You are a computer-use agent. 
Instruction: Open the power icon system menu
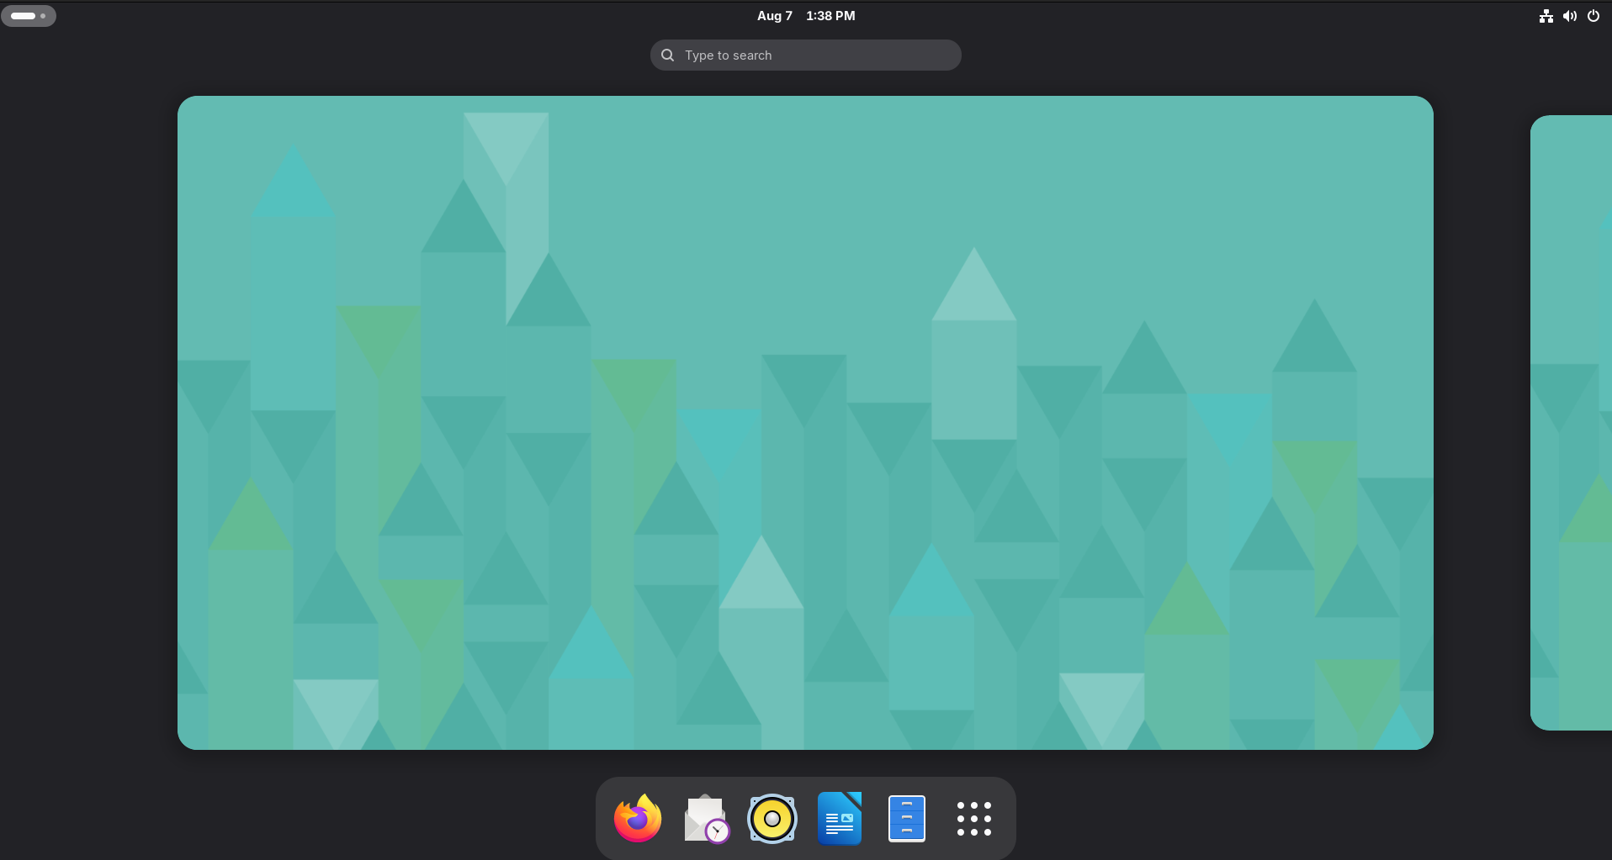[x=1593, y=16]
